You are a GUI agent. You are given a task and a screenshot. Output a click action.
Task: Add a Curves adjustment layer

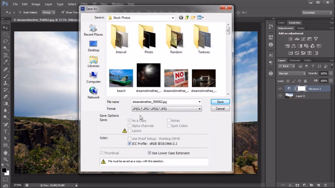tap(303, 39)
